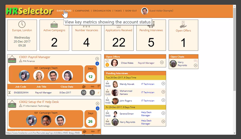Click the FIN Finance organization icon

tap(21, 61)
